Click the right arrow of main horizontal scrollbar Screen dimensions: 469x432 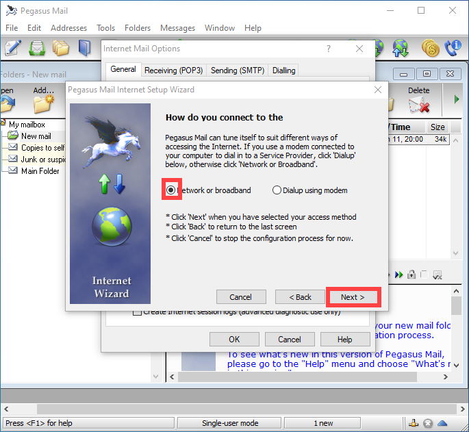[462, 409]
